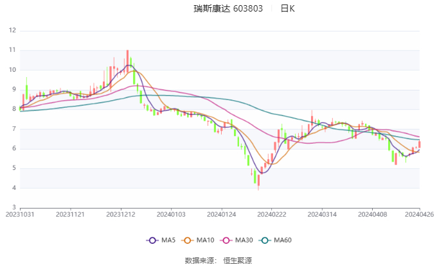437x265 pixels.
Task: Click the 20240103 date axis label
Action: [171, 214]
